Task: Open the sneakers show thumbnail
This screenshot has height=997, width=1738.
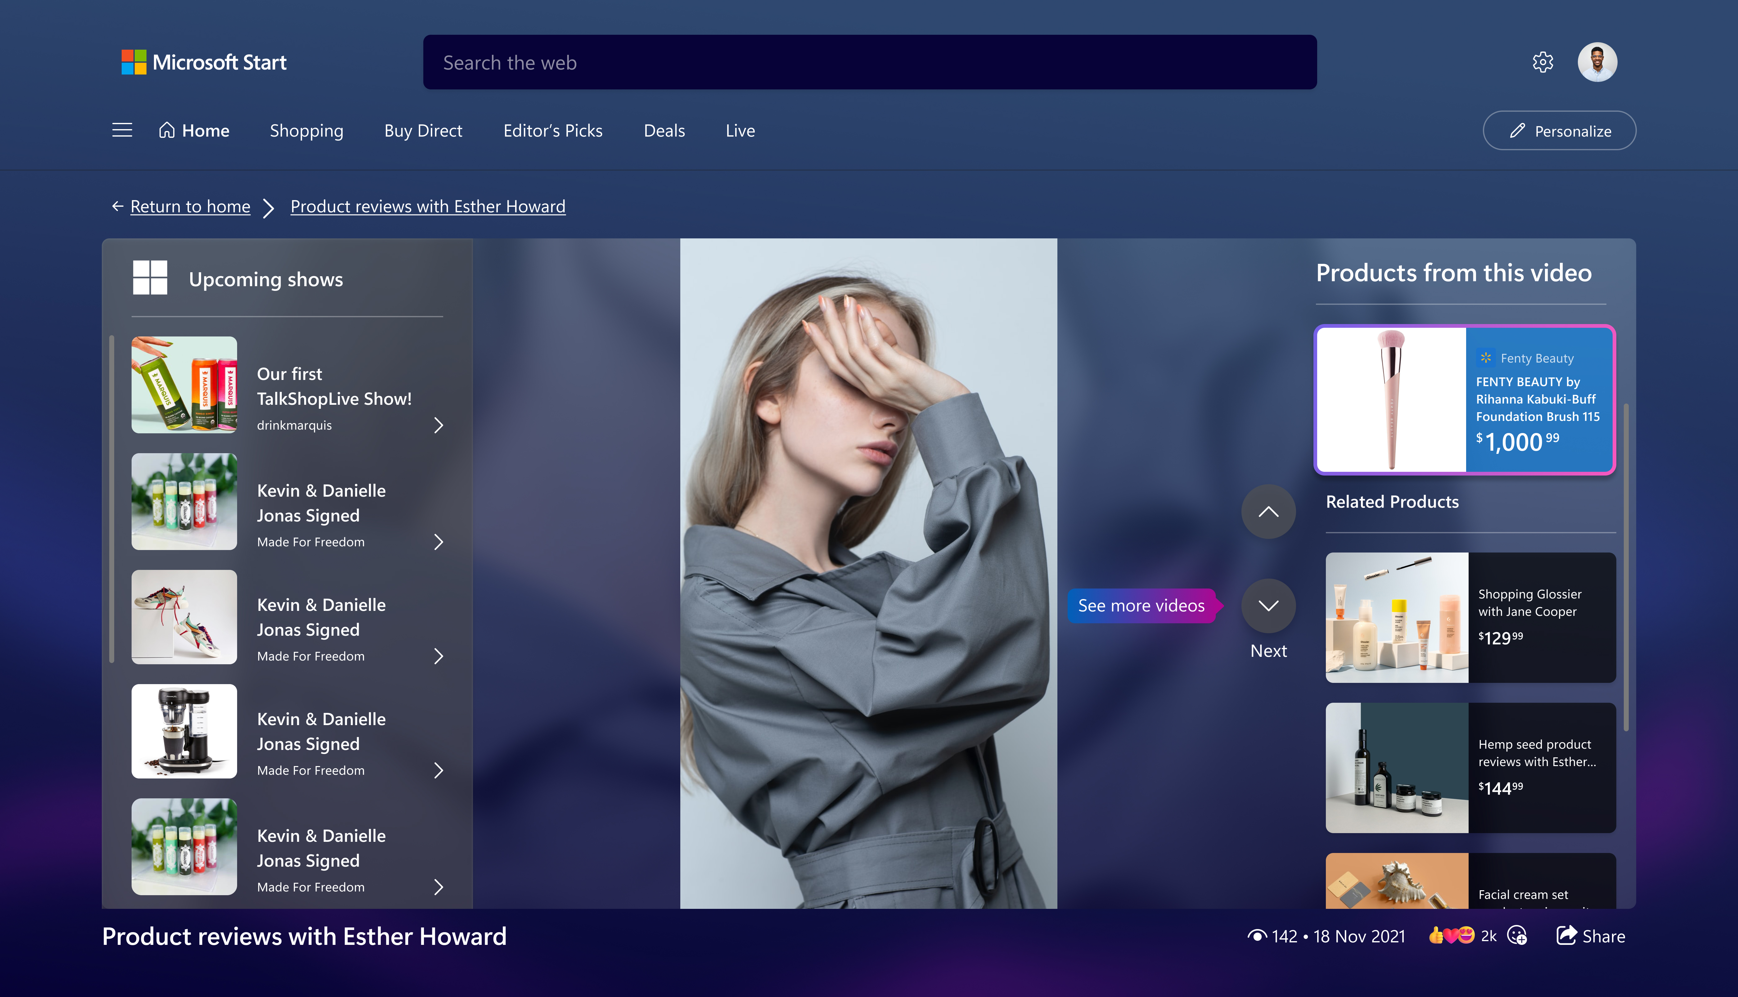Action: 184,617
